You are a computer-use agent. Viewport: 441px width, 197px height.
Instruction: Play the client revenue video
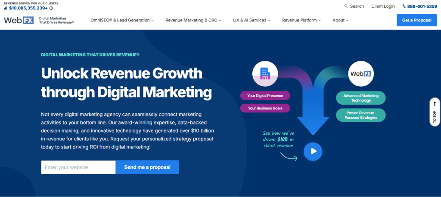coord(313,151)
